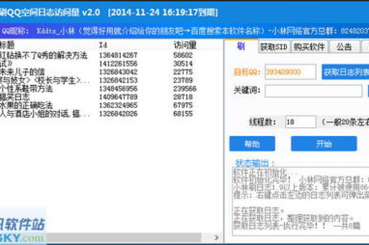369x245 pixels.
Task: Click visit count 58602
Action: [183, 55]
